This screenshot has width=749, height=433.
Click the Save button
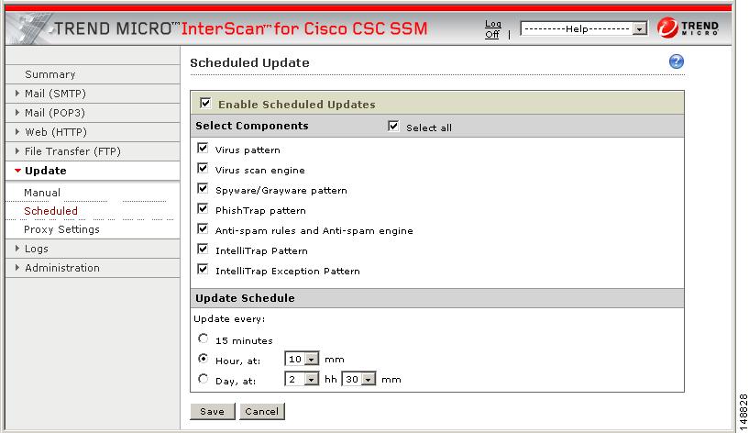click(213, 411)
